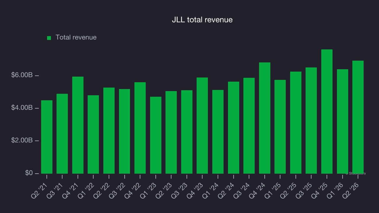Image resolution: width=379 pixels, height=213 pixels.
Task: Select the Q1 '26 revenue bar
Action: pos(343,121)
